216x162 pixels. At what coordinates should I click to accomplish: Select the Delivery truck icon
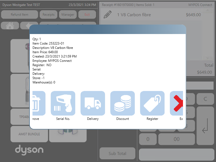point(93,103)
